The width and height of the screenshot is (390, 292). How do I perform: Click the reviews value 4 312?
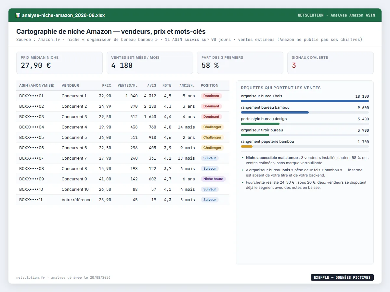pyautogui.click(x=150, y=96)
